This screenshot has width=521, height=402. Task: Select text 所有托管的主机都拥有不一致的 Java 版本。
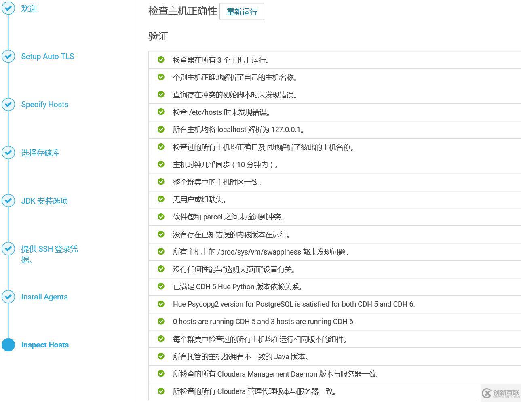241,357
